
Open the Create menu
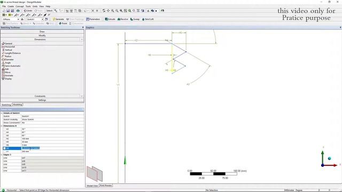[x=11, y=6]
